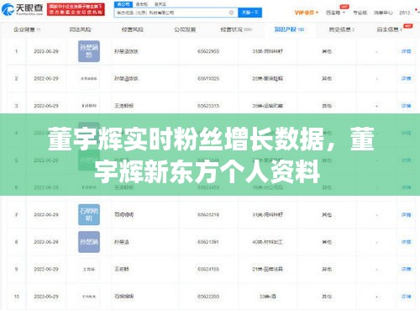Click the 39类 category cell in row 3
420x310 pixels.
[x=267, y=106]
